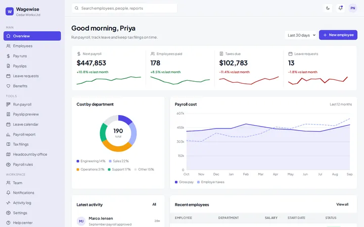Click the search magnifier icon

76,8
